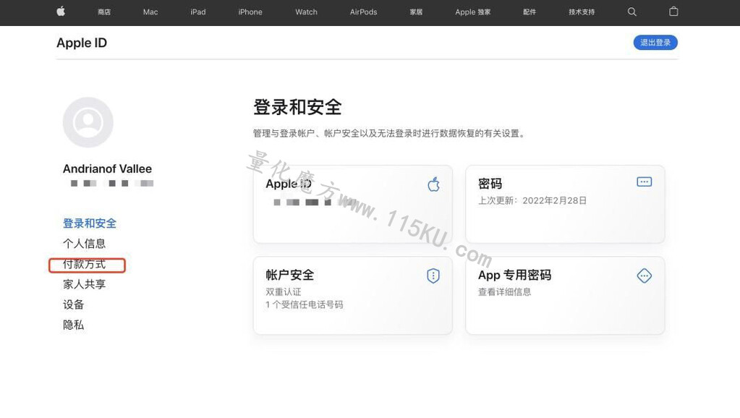The width and height of the screenshot is (740, 418).
Task: Open the search magnifier icon
Action: coord(632,12)
